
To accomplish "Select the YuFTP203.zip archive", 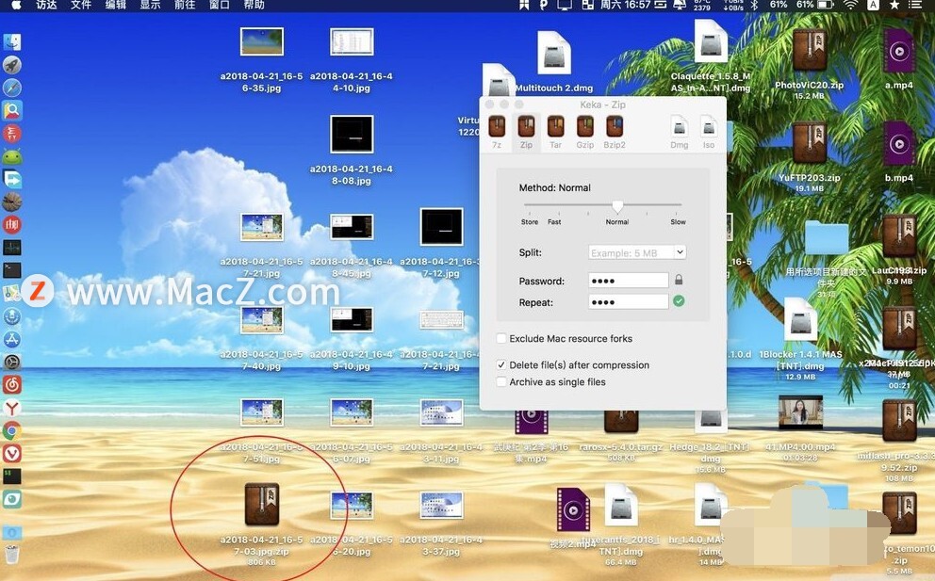I will tap(810, 143).
